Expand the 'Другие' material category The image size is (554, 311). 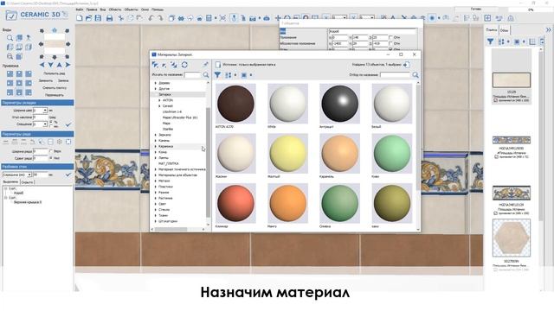click(156, 88)
